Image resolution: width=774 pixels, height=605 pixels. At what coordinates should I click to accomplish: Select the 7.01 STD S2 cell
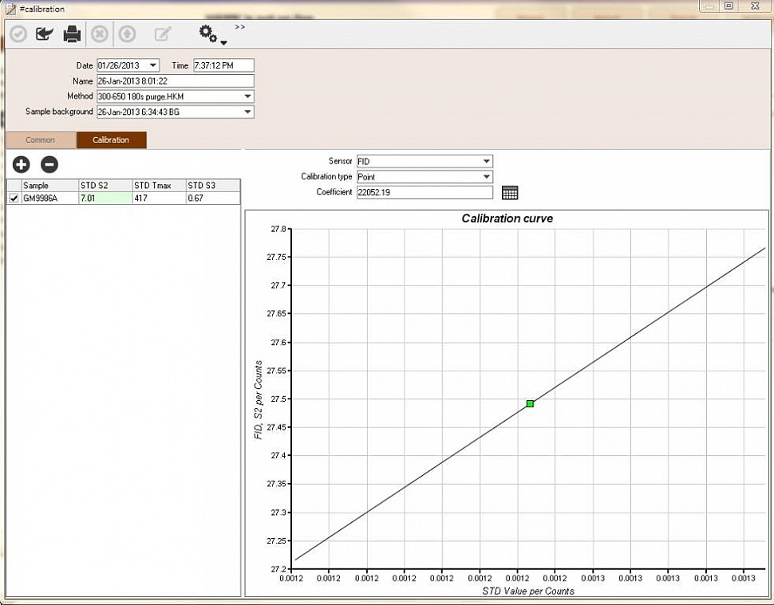click(105, 198)
